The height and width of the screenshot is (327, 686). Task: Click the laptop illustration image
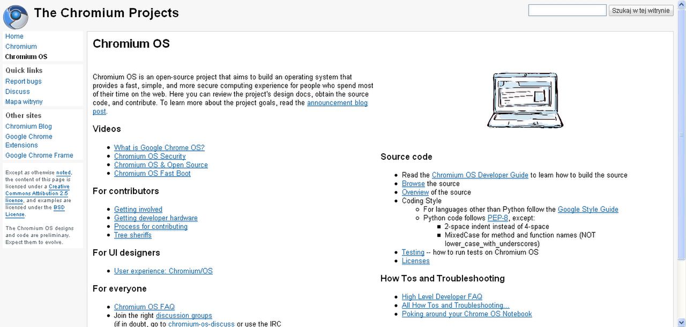pyautogui.click(x=525, y=101)
